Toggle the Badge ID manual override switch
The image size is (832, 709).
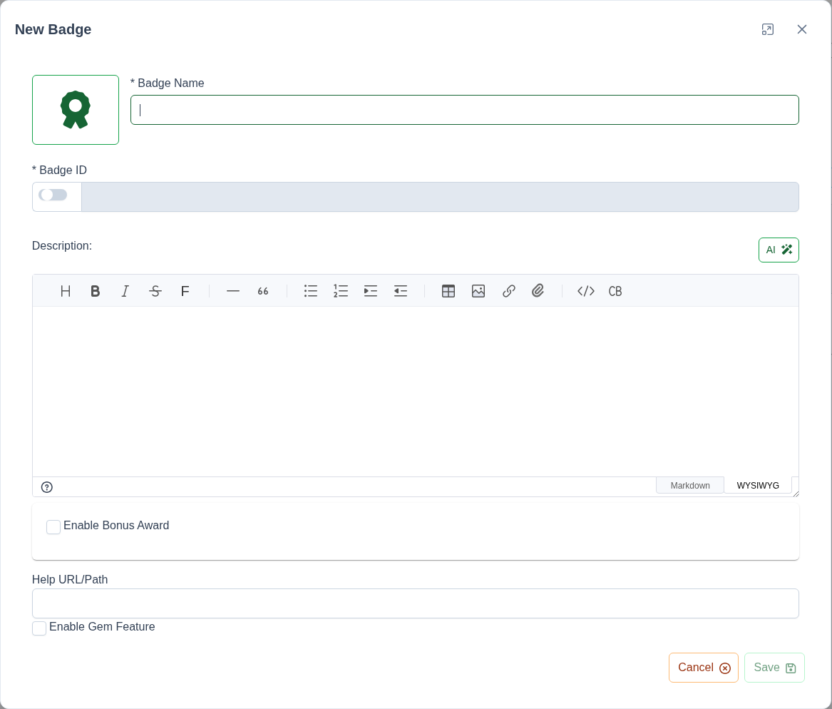coord(53,195)
